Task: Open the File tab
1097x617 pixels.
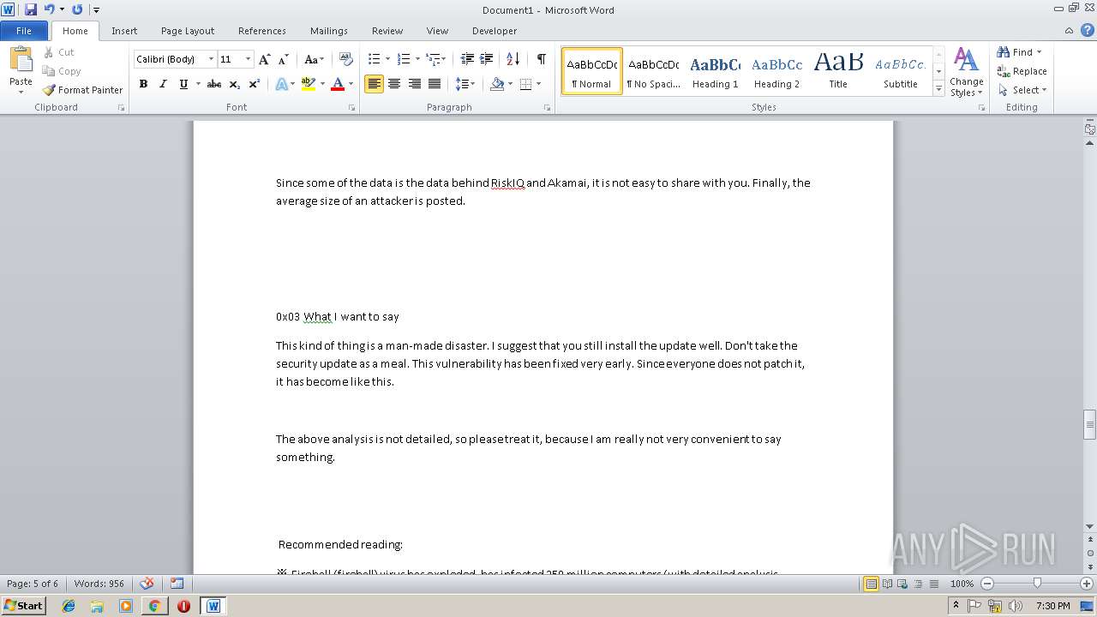Action: [x=24, y=31]
